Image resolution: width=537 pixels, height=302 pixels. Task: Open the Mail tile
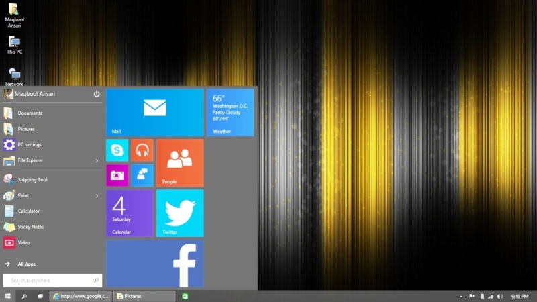pyautogui.click(x=155, y=112)
